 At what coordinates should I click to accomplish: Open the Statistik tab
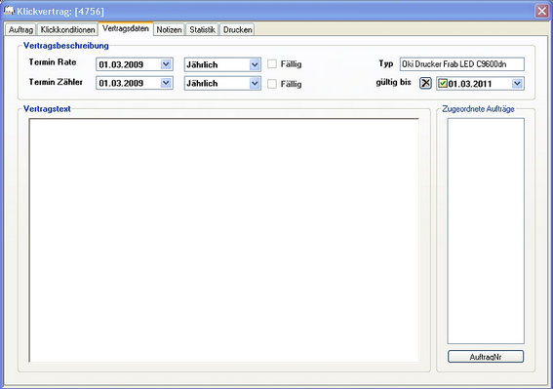202,29
